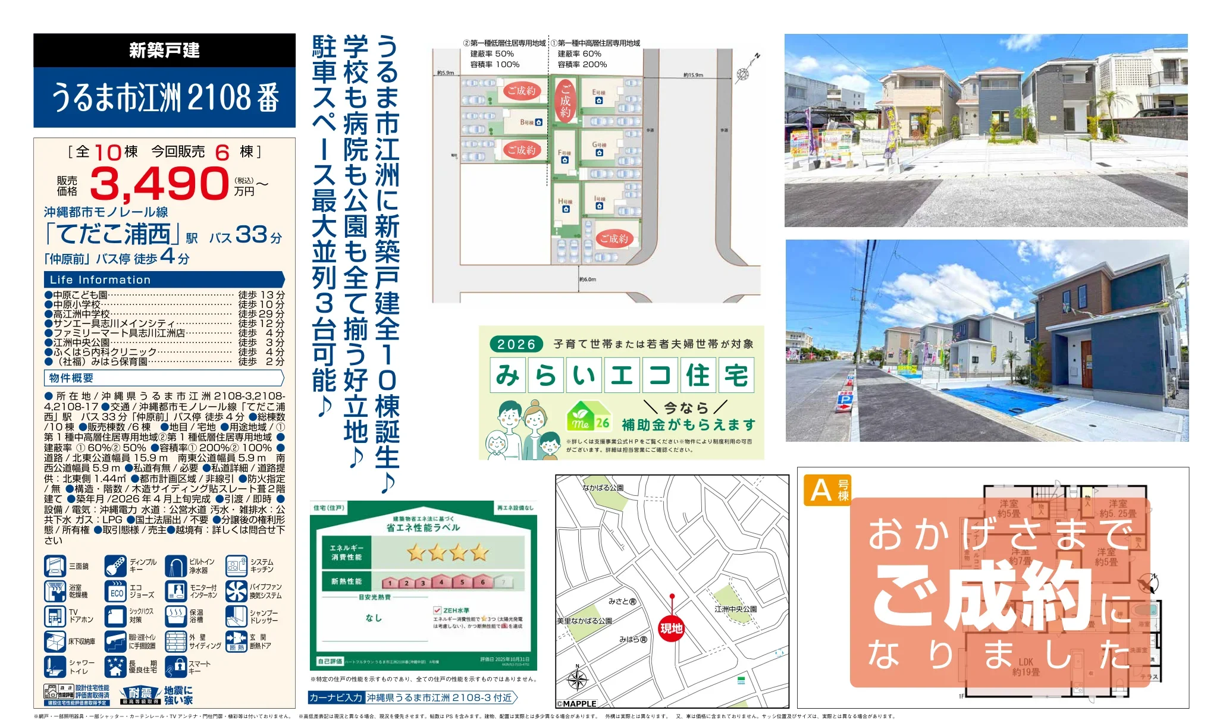
Task: Click the greyed-out insulation grade 7 marker
Action: click(x=503, y=581)
